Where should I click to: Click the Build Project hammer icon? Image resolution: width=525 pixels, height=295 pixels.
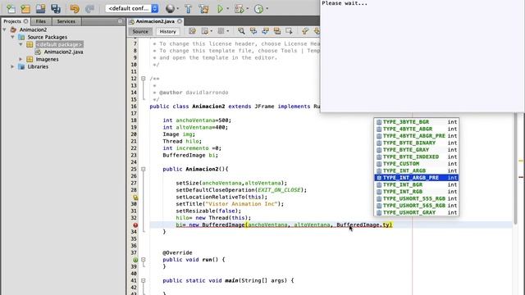[x=188, y=9]
